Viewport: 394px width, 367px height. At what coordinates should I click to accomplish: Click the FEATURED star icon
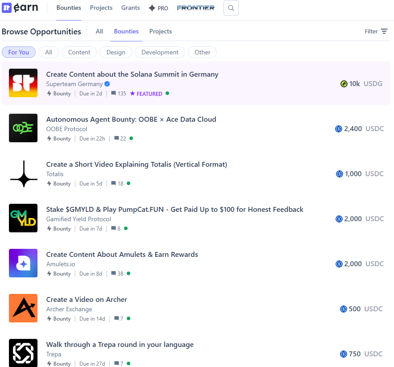133,94
